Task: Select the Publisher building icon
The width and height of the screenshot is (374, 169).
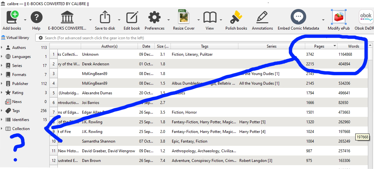Action: click(x=8, y=83)
